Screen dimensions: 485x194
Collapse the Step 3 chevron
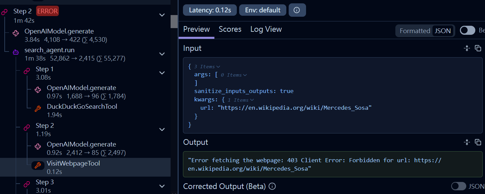point(162,186)
